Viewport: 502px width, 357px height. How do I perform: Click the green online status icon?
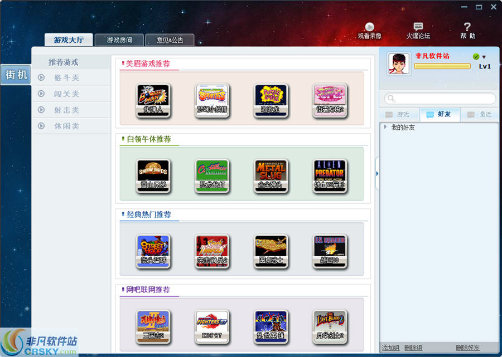pyautogui.click(x=476, y=57)
